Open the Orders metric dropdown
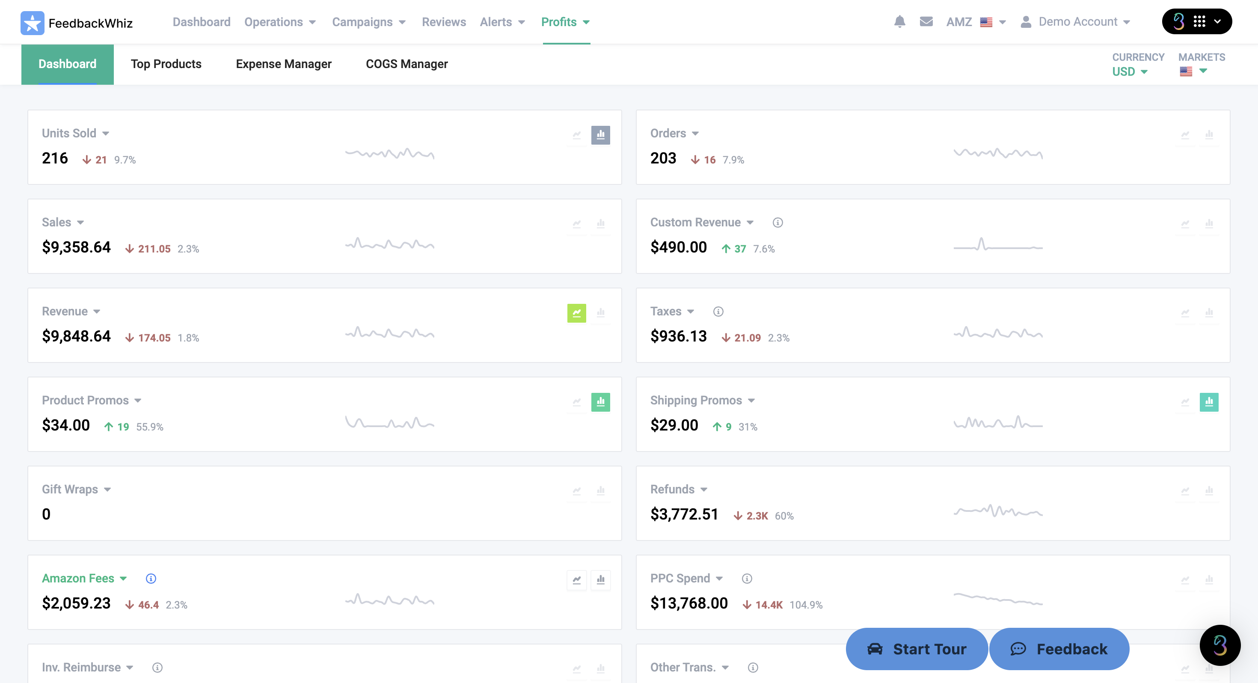 point(674,134)
